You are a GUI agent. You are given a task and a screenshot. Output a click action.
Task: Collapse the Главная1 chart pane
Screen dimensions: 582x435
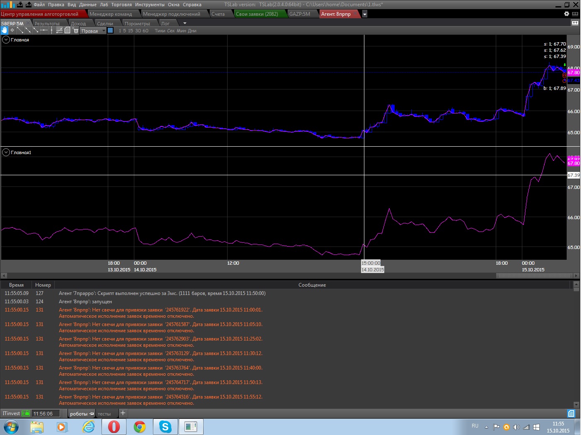coord(6,152)
